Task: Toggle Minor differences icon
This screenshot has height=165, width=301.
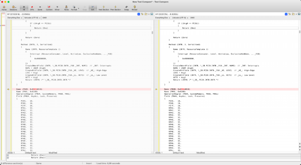Action: [57, 8]
